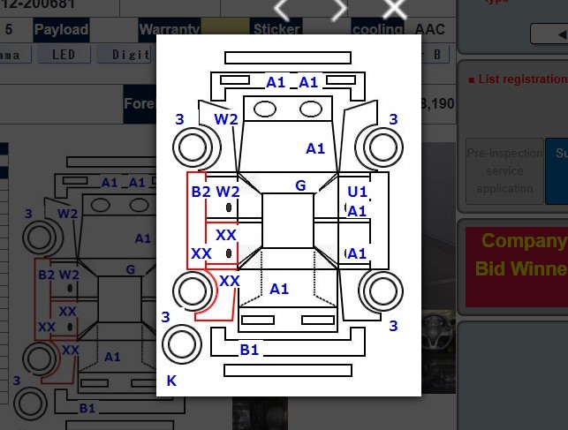Click the enlarged car damage diagram

point(289,215)
